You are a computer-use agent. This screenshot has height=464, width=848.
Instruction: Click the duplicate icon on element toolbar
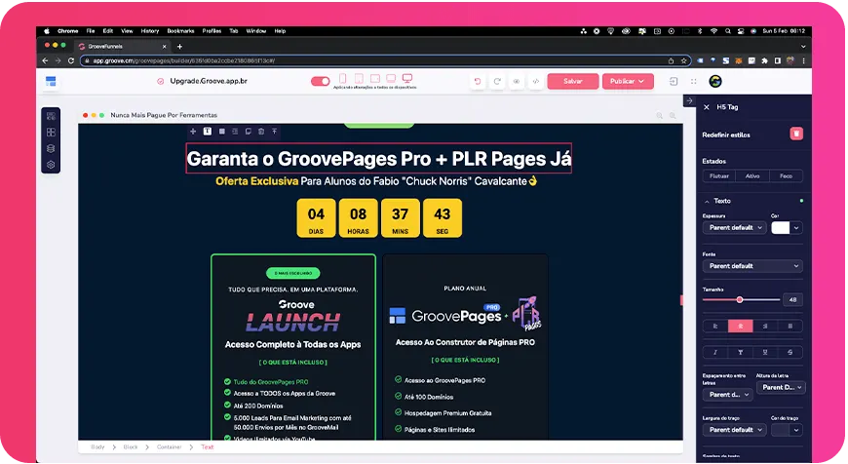tap(249, 132)
